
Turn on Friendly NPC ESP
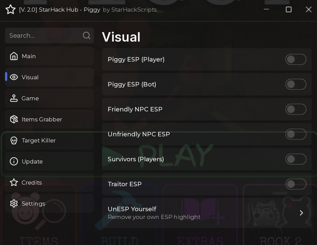[x=296, y=109]
